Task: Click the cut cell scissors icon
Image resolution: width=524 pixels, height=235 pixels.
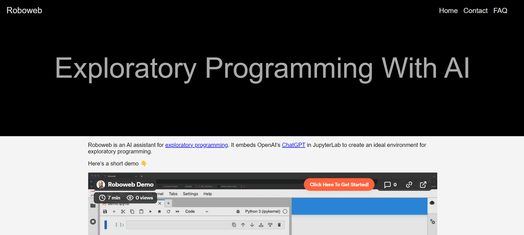Action: (x=123, y=211)
